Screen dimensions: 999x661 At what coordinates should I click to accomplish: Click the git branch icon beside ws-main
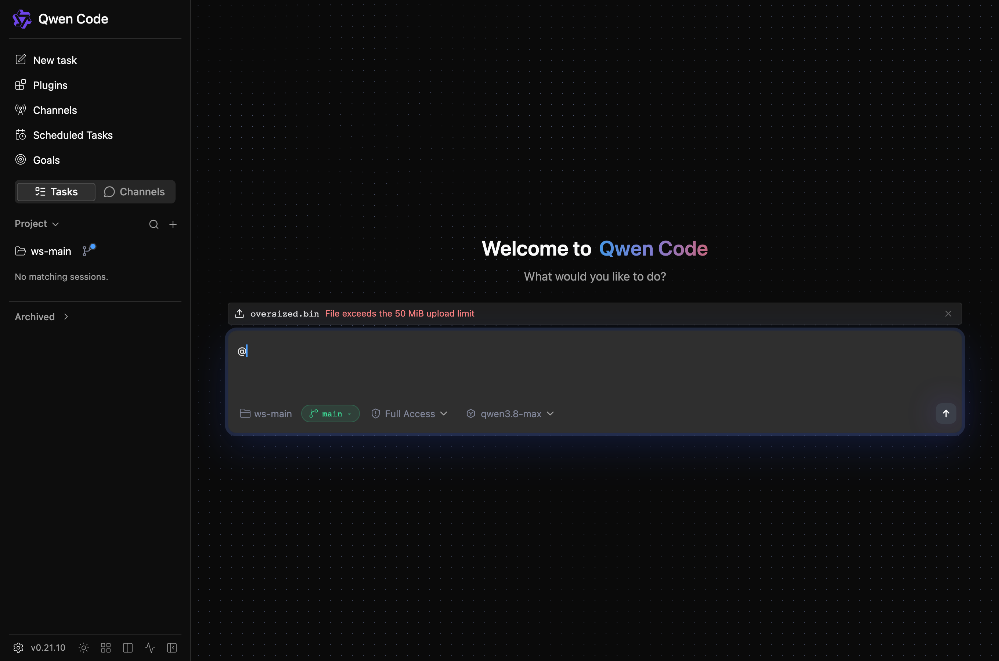[88, 250]
